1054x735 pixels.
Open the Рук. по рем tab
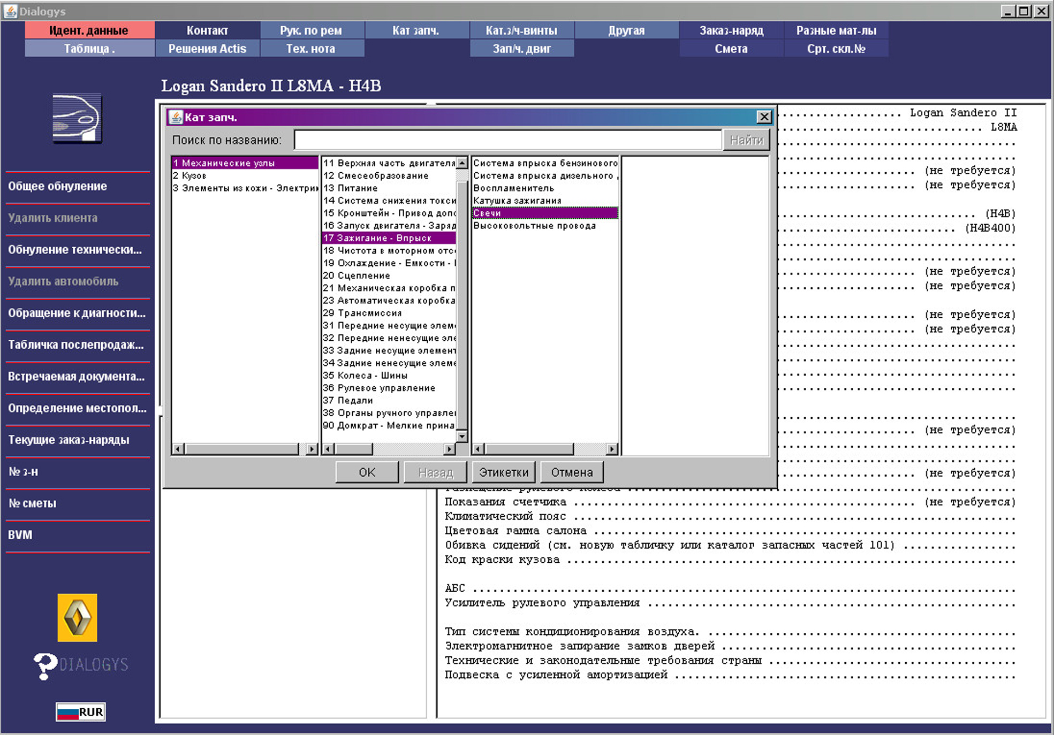click(311, 30)
